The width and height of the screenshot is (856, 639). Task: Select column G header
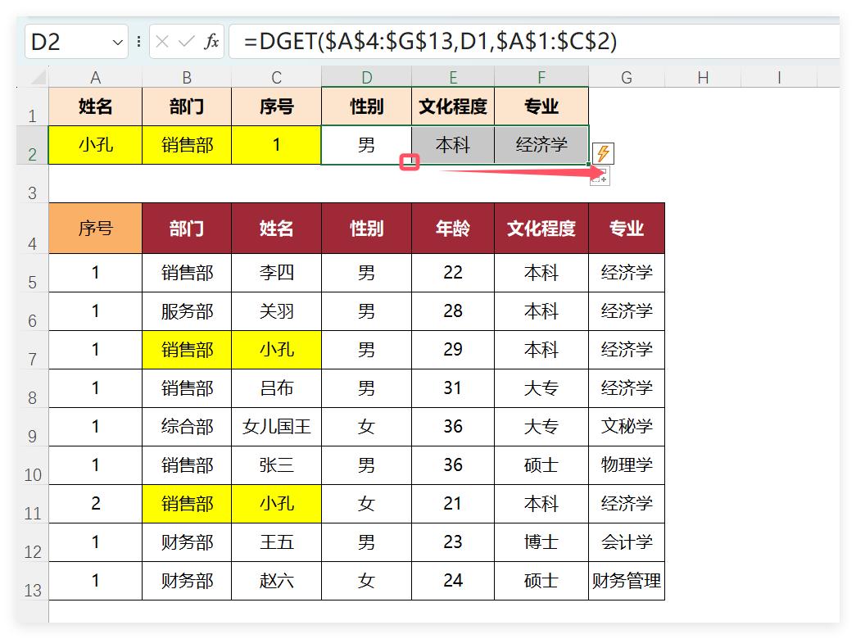tap(626, 78)
